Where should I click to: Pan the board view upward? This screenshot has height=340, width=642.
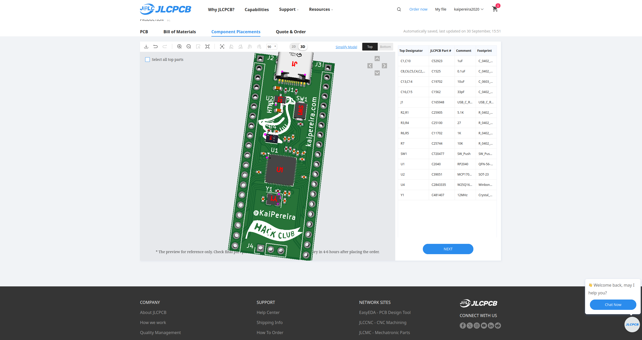tap(377, 59)
